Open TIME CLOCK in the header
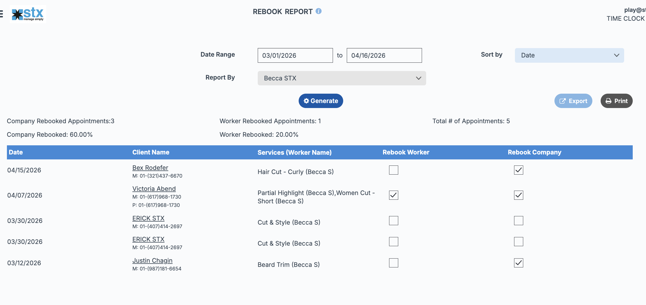This screenshot has width=646, height=305. pyautogui.click(x=626, y=19)
